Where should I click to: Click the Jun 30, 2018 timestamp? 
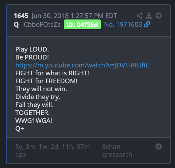click(x=74, y=16)
